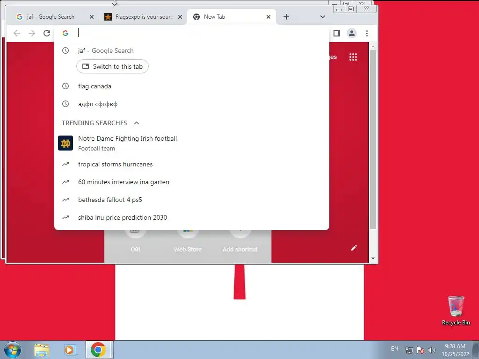Choose shiba inu price prediction 2030 suggestion

191,217
